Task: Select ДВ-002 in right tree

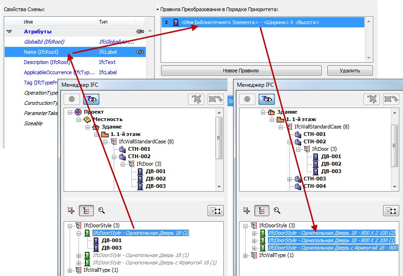Action: 331,164
